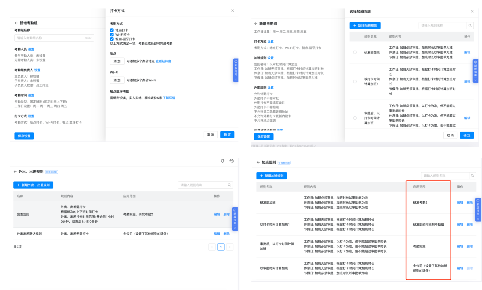Click 取消 in 打卡方式 panel
This screenshot has height=290, width=482.
[211, 135]
